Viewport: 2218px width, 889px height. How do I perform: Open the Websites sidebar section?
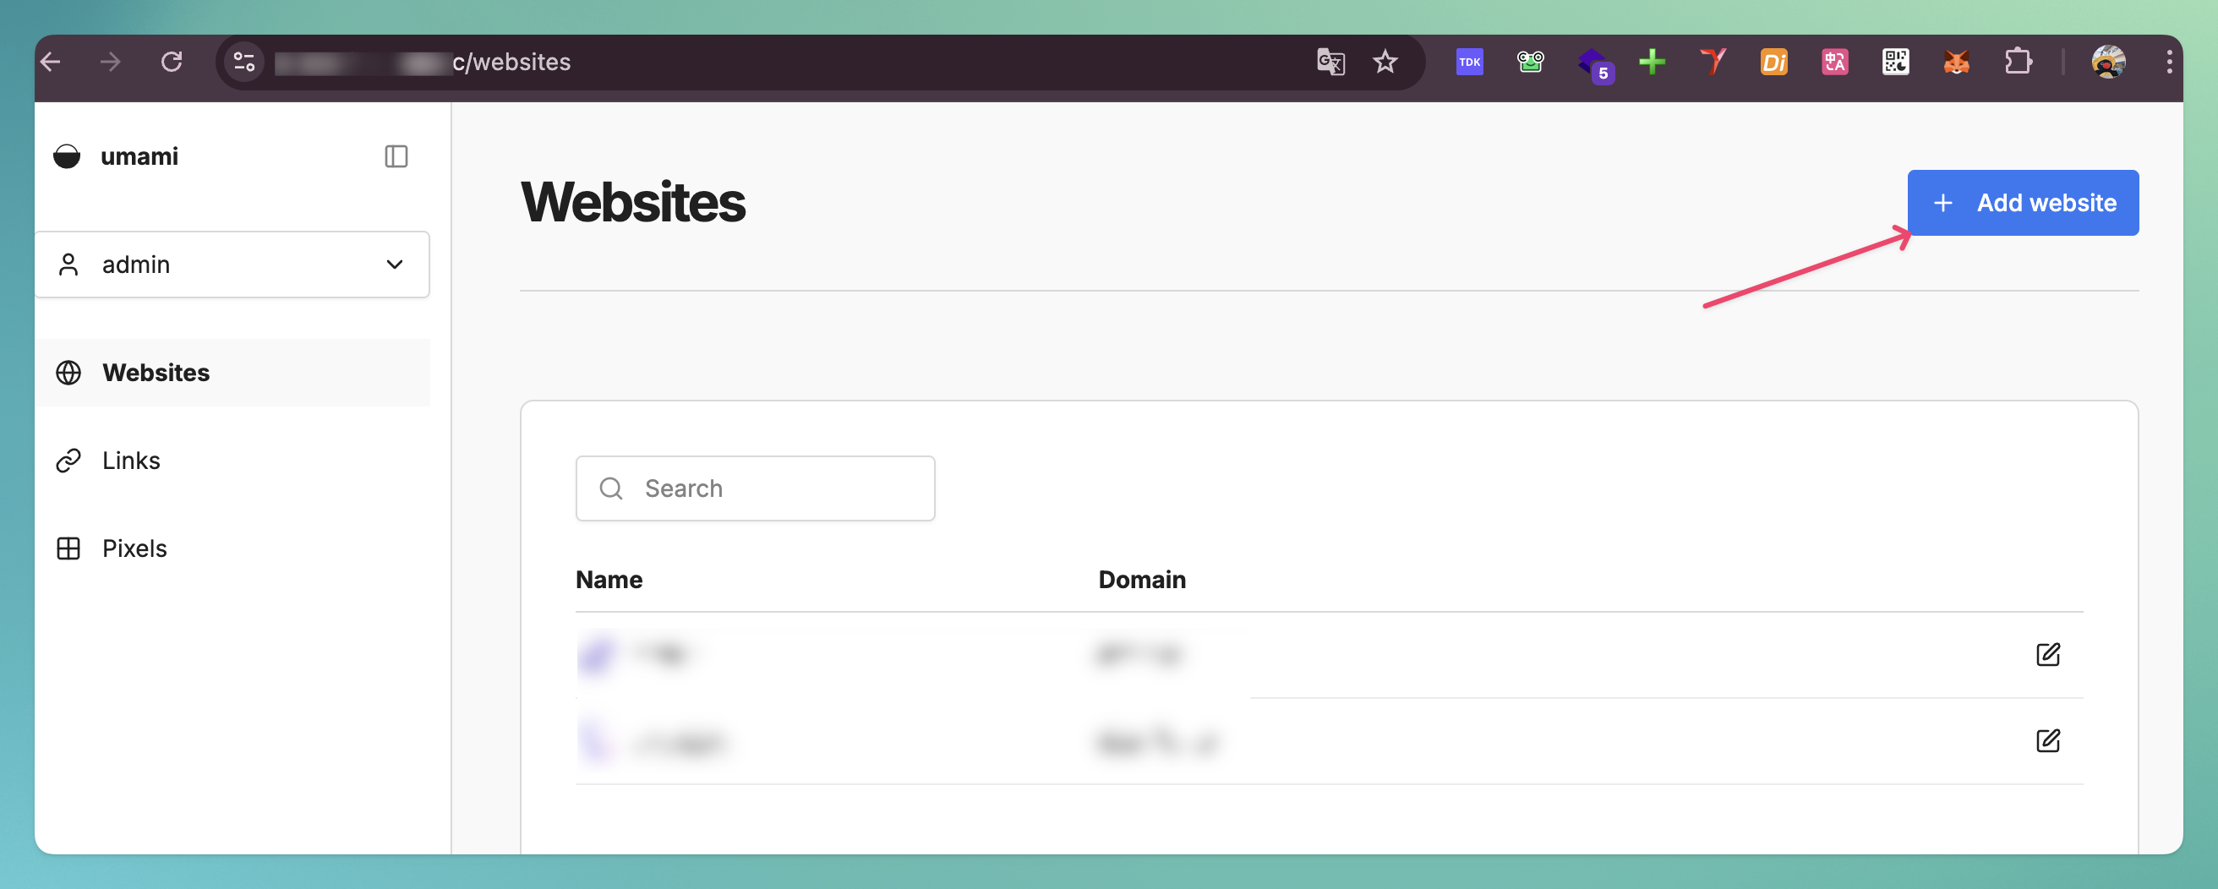[x=156, y=373]
